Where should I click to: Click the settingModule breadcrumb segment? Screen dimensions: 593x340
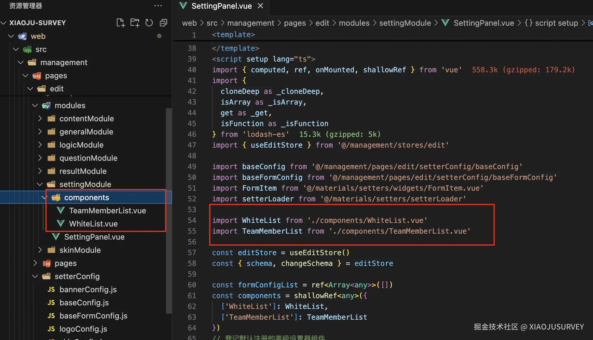[405, 23]
